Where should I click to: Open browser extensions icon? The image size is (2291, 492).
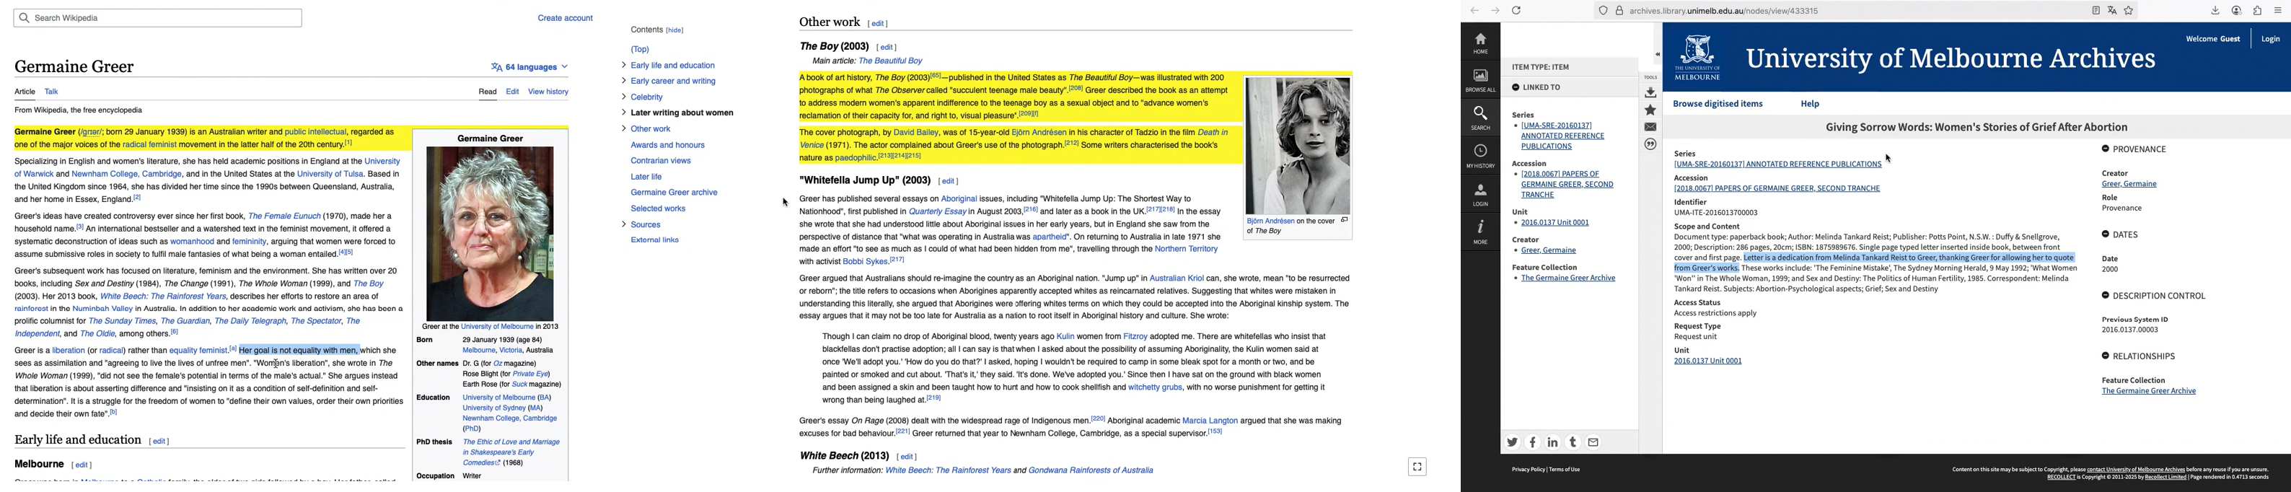point(2257,11)
